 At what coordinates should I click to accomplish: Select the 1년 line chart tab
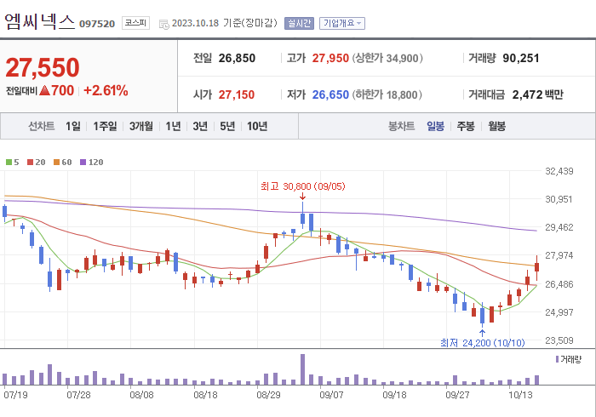click(173, 126)
